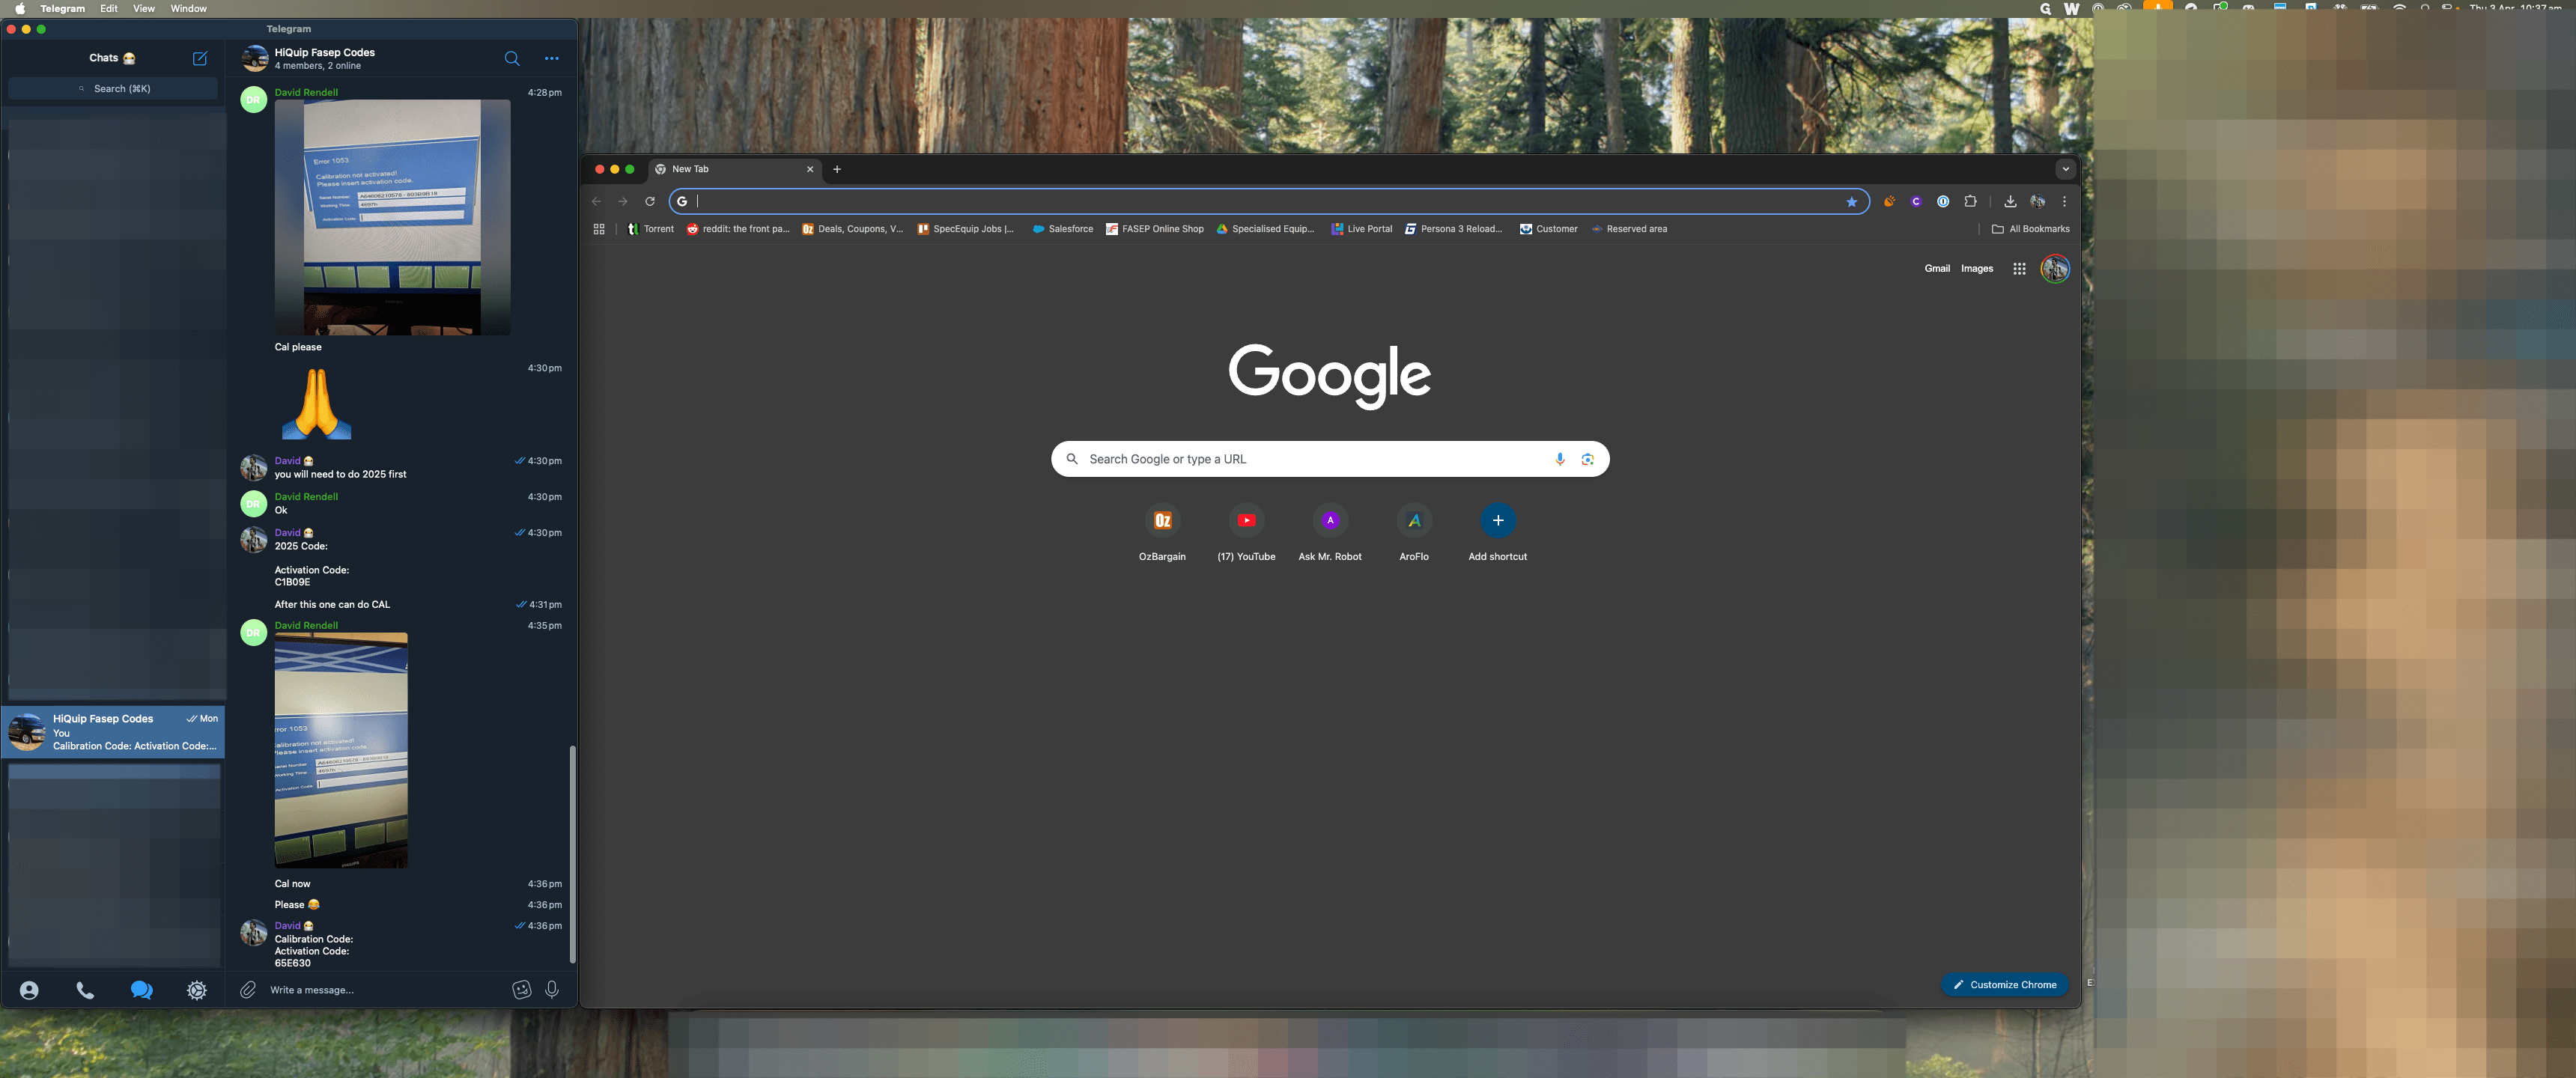Image resolution: width=2576 pixels, height=1078 pixels.
Task: Click the Telegram chat scrollbar
Action: [x=572, y=854]
